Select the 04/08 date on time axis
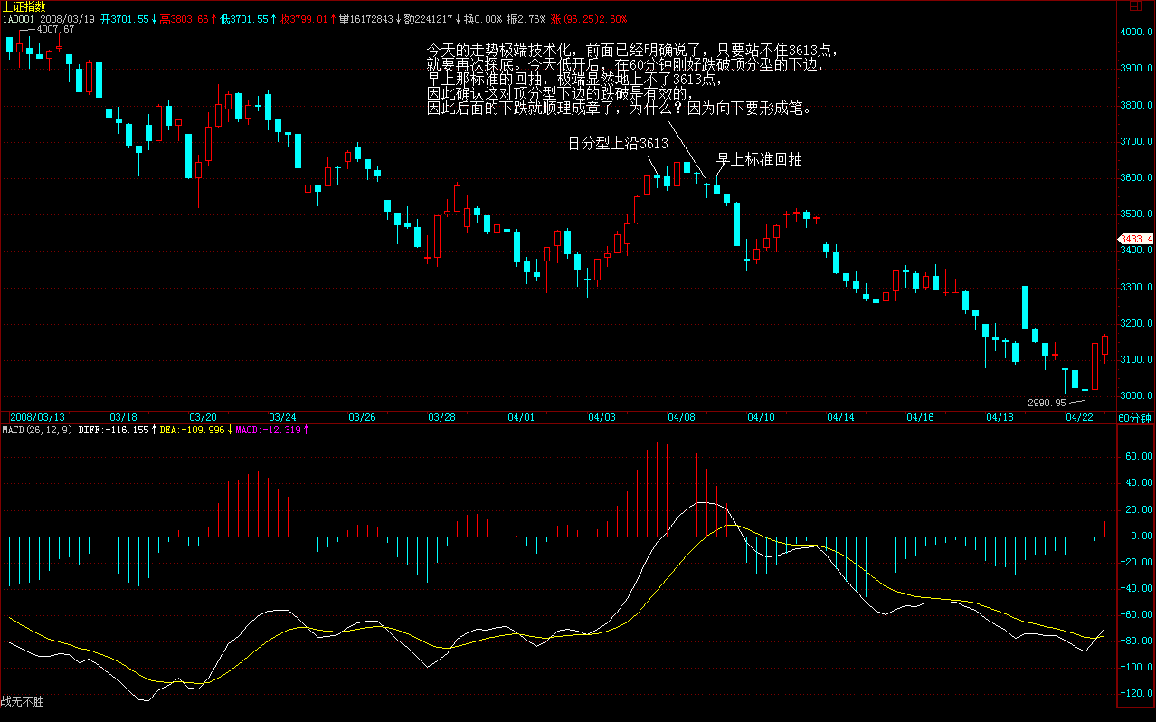This screenshot has width=1156, height=722. (681, 417)
